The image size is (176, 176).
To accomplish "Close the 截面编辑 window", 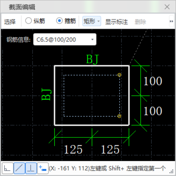I will pyautogui.click(x=167, y=7).
